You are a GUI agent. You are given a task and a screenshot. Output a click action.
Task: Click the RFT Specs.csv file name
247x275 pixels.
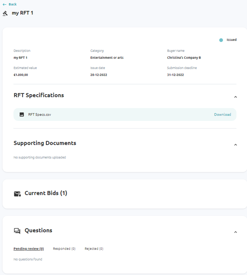39,114
